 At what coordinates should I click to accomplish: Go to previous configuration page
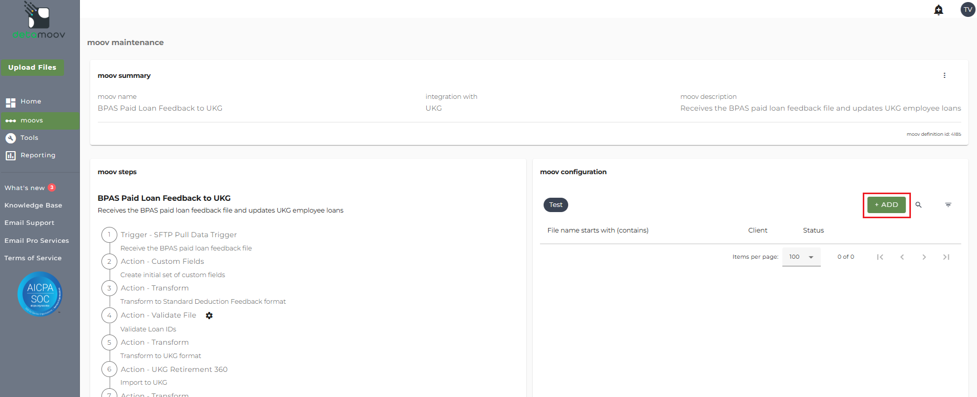click(902, 257)
